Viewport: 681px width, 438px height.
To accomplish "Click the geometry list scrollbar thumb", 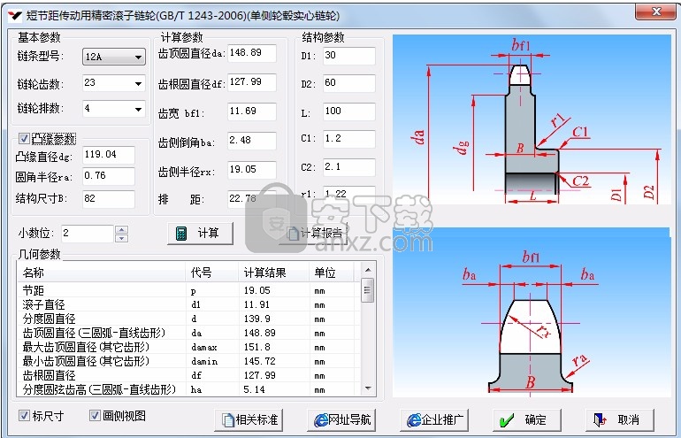I will pos(368,290).
